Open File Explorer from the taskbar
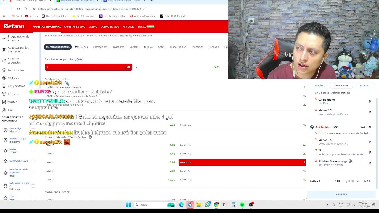 click(199, 205)
